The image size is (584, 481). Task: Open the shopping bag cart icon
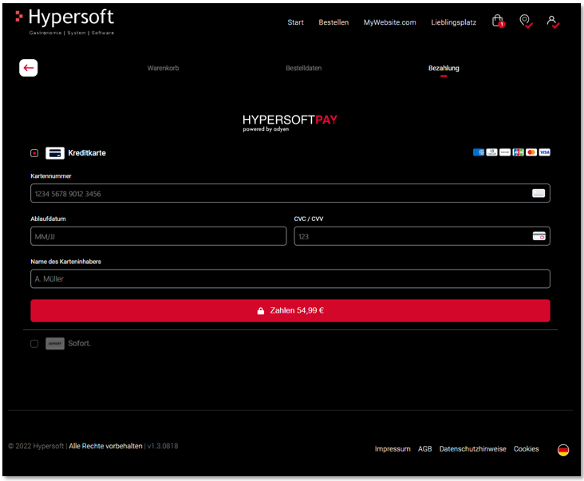(498, 22)
